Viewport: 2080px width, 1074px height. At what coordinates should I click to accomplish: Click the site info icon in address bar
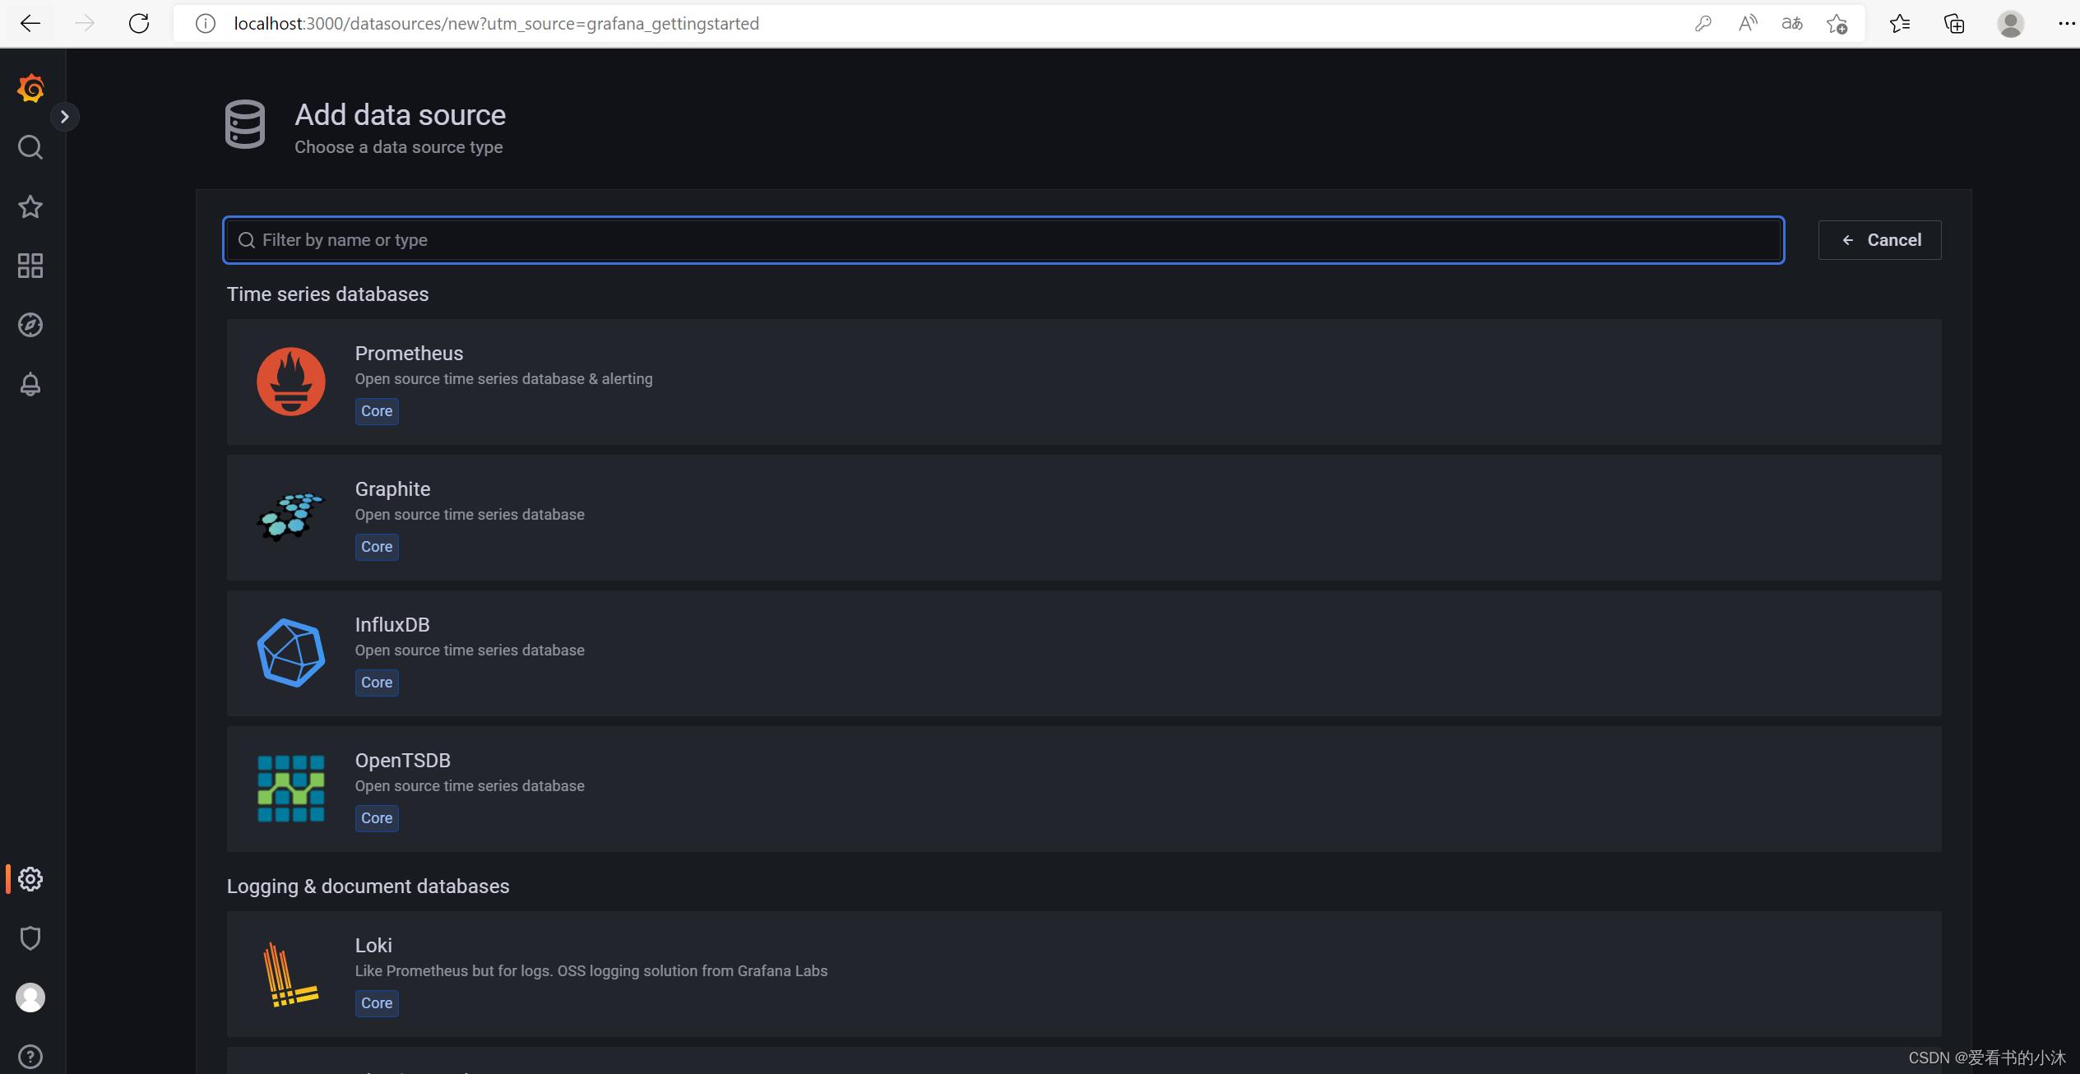(206, 23)
